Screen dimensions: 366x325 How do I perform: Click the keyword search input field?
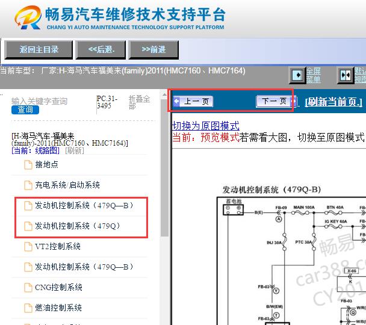39,101
